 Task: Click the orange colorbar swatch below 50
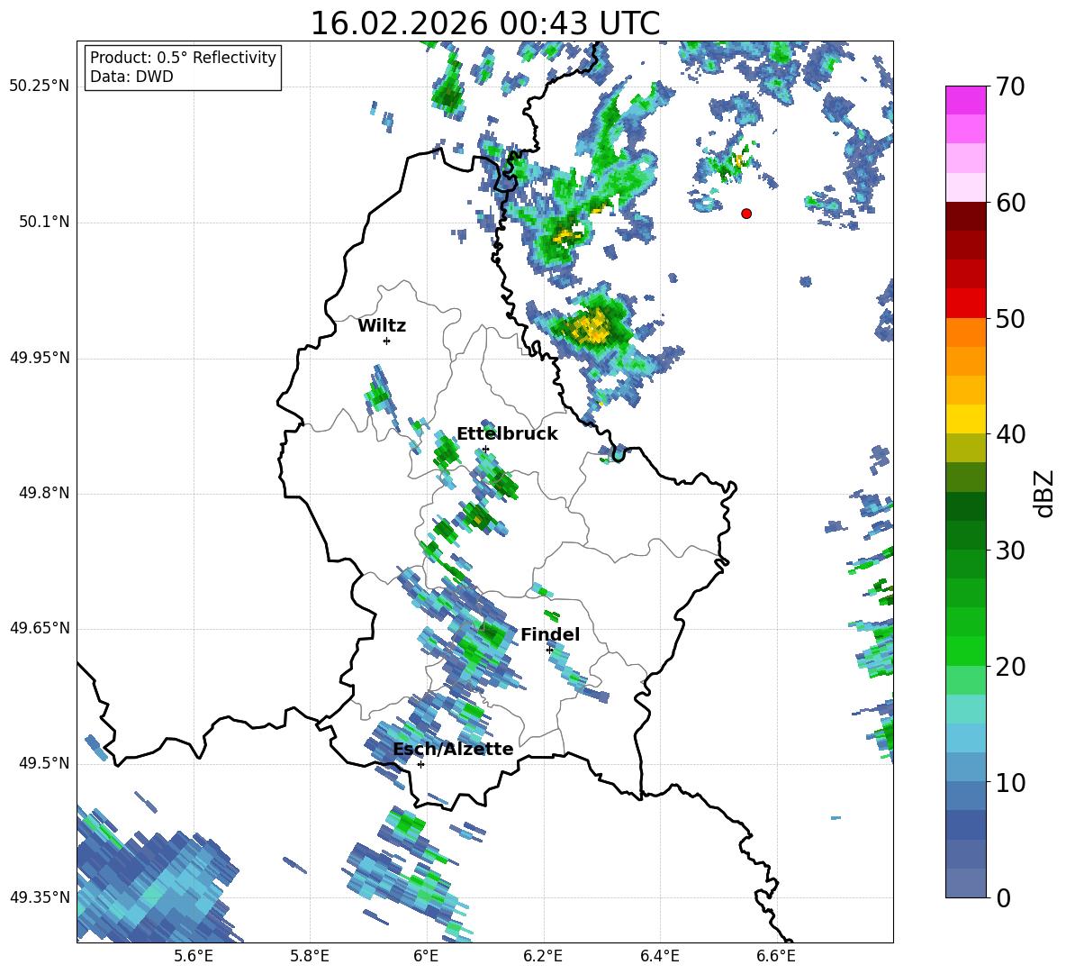click(965, 332)
